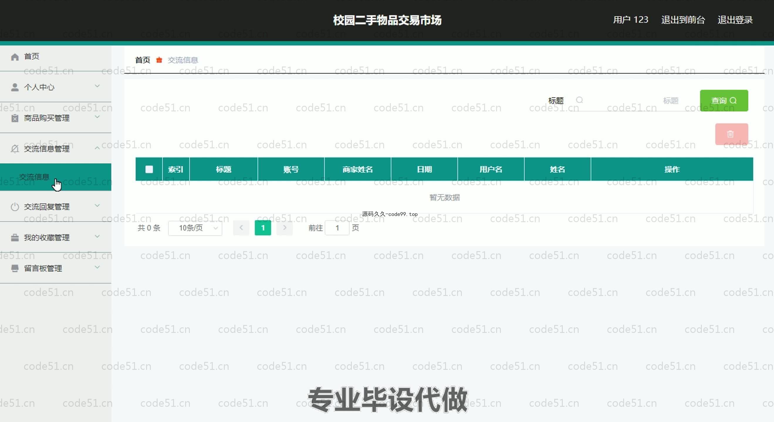Click the green 查询 search button
This screenshot has width=774, height=422.
(724, 101)
